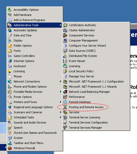This screenshot has width=137, height=154.
Task: Click the Sounds and Audio Devices icon
Action: click(10, 122)
